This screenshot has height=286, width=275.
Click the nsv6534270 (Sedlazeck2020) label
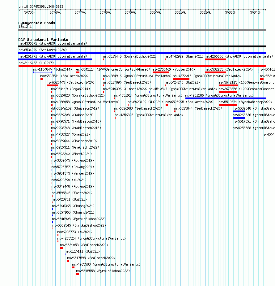pyautogui.click(x=43, y=50)
